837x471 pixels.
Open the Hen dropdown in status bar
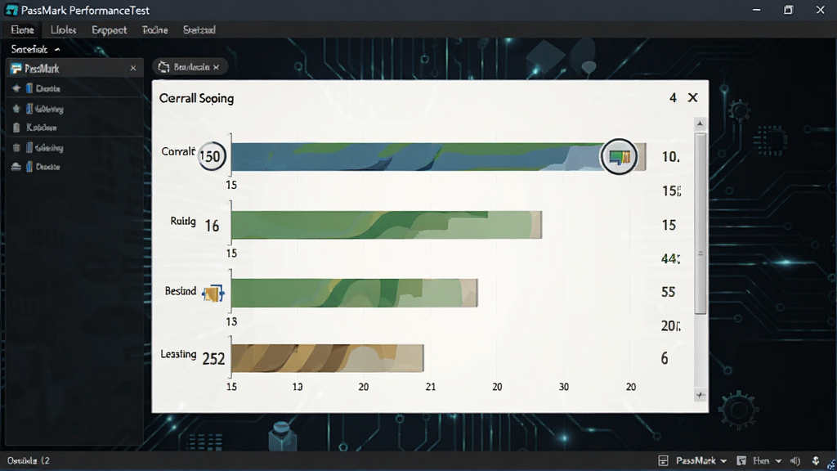767,461
